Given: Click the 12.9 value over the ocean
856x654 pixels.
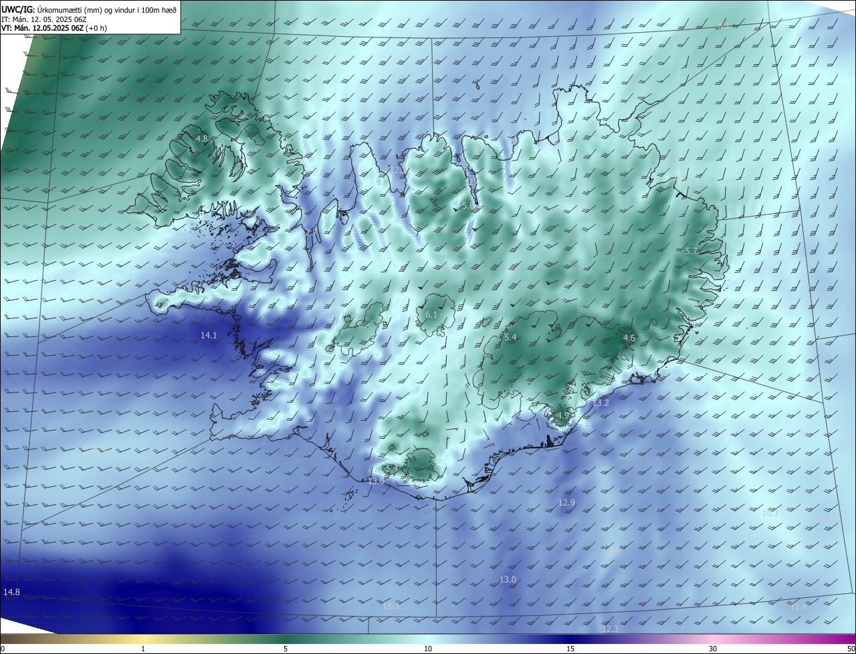Looking at the screenshot, I should 566,502.
